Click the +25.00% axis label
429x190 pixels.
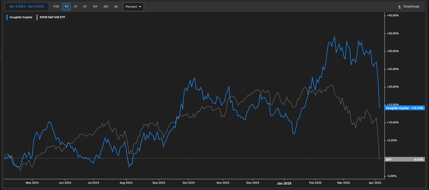coord(393,69)
